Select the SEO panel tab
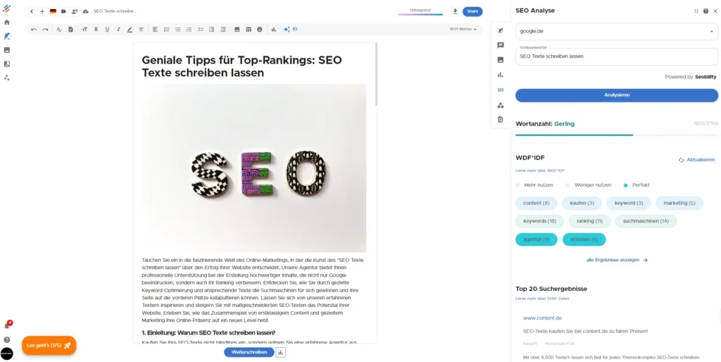 click(x=501, y=90)
